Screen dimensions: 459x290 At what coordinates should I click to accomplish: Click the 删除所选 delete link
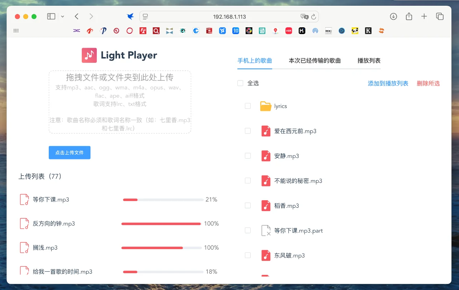428,83
